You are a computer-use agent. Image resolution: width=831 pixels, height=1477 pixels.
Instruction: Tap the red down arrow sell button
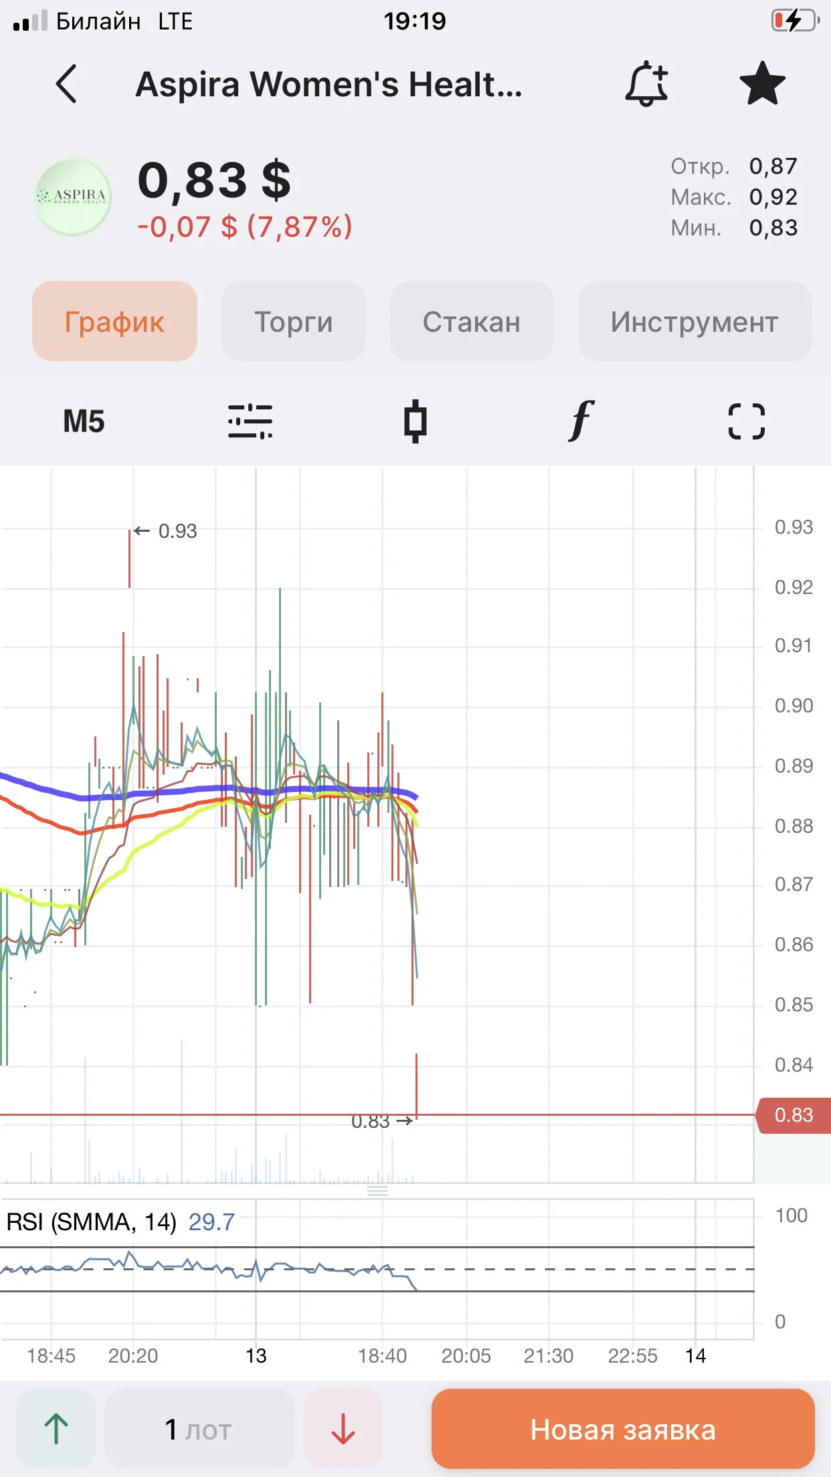click(x=343, y=1429)
